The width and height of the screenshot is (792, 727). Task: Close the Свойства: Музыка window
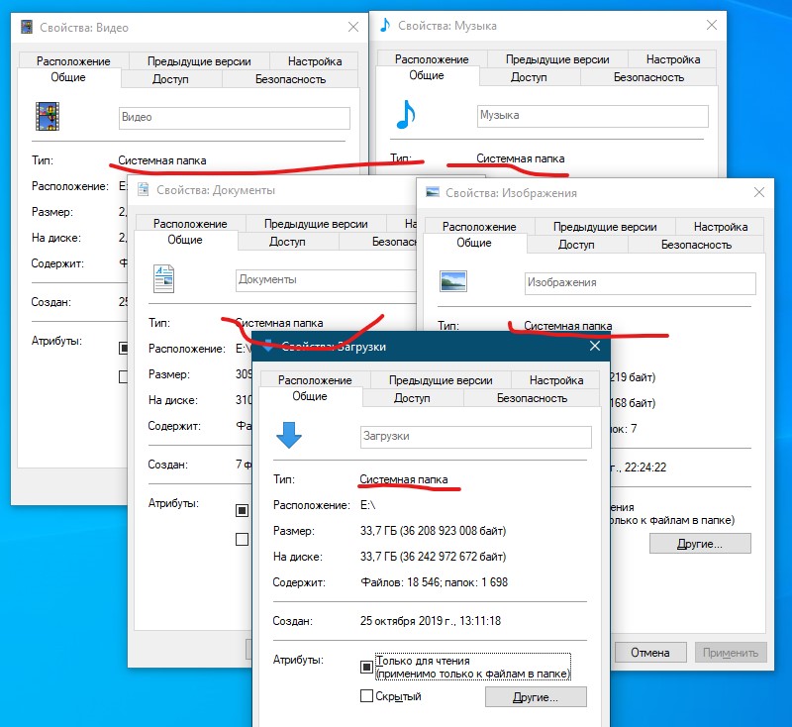(712, 25)
